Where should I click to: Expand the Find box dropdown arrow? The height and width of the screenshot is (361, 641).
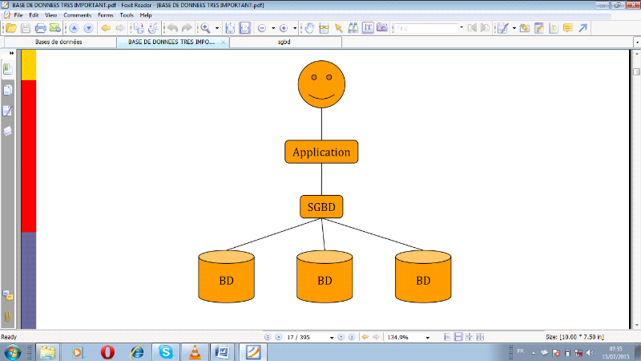tap(462, 28)
